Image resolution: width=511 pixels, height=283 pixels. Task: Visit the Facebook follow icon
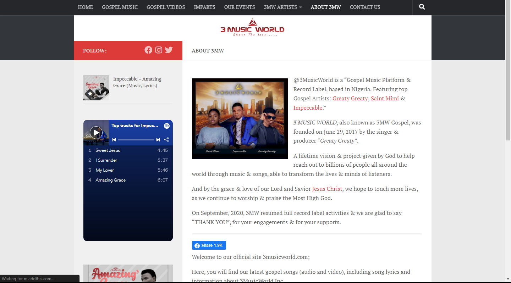148,50
